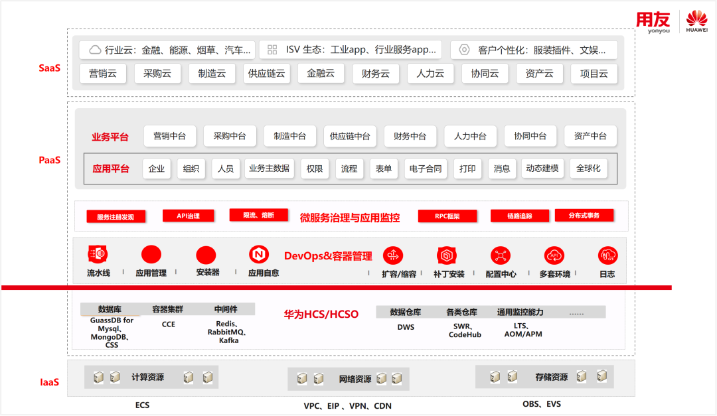The image size is (717, 416).
Task: Select the 补丁安装 hexagon icon
Action: coord(447,255)
